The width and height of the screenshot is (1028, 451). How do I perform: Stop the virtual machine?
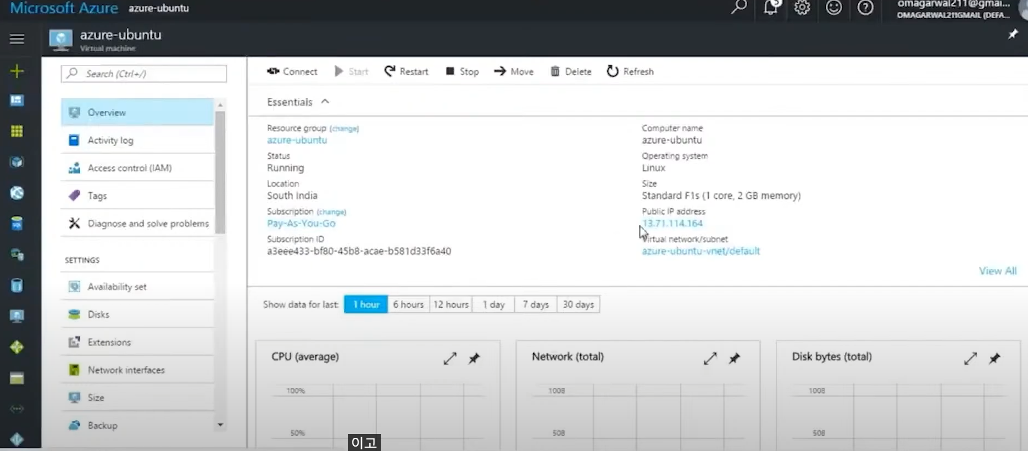[462, 71]
